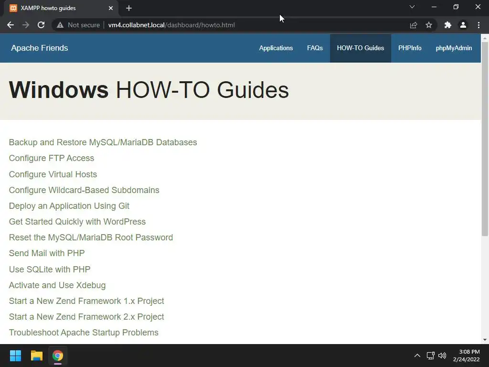Open the Activate and Use Xdebug guide

pos(57,285)
